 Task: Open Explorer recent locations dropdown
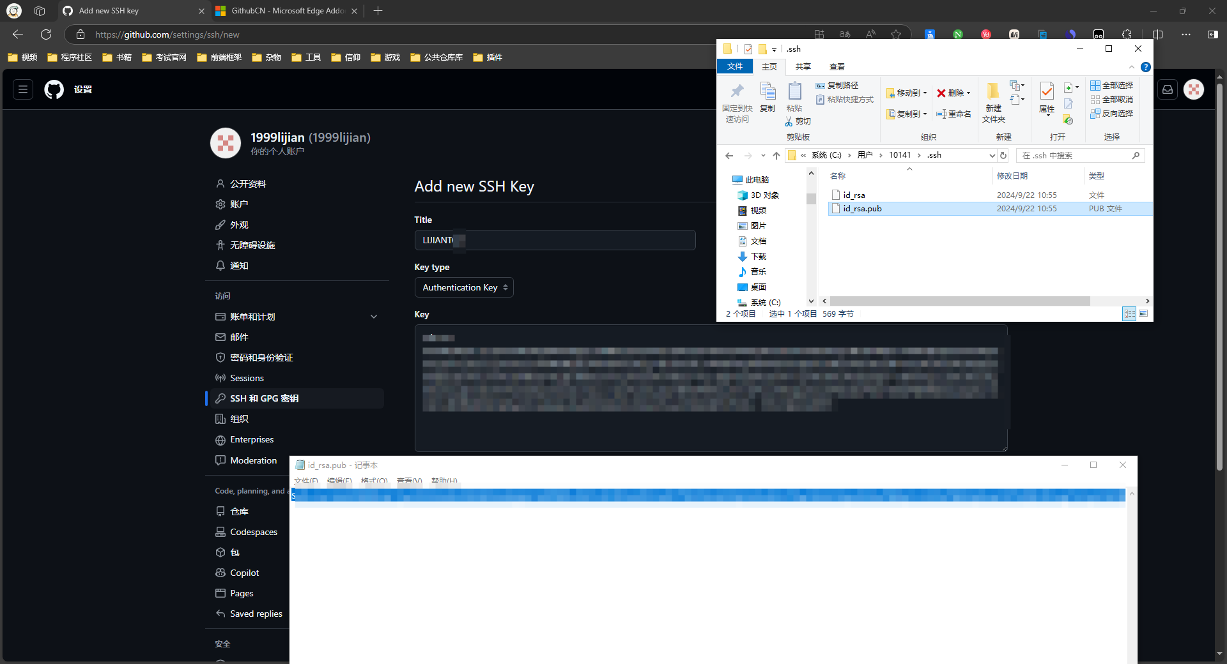[x=763, y=155]
